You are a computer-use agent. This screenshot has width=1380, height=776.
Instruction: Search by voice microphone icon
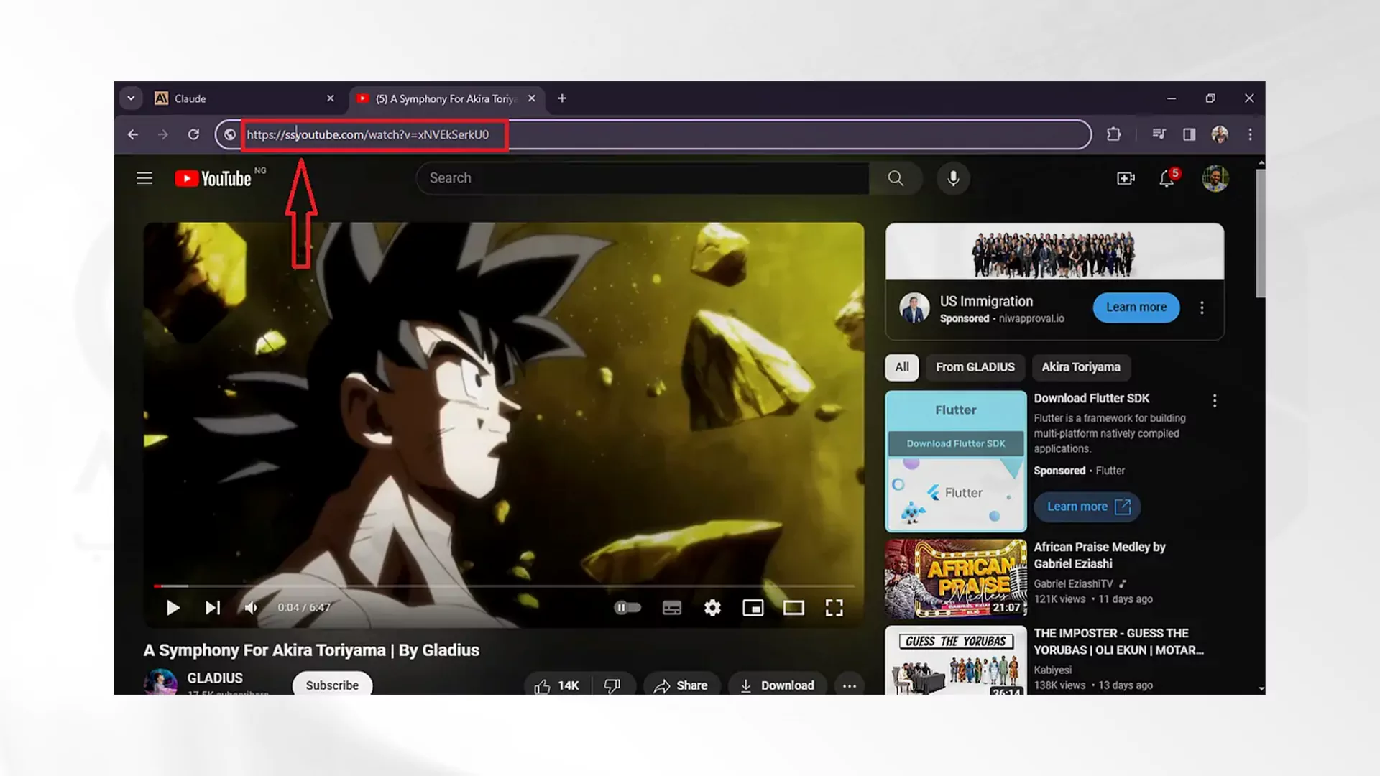coord(953,178)
